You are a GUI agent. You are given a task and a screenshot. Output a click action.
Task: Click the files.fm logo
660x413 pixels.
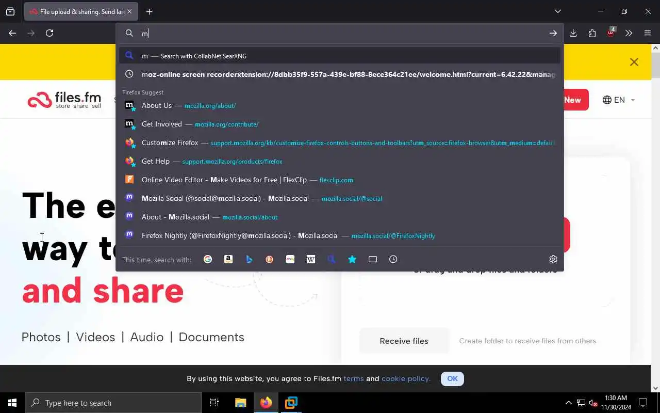tap(64, 100)
